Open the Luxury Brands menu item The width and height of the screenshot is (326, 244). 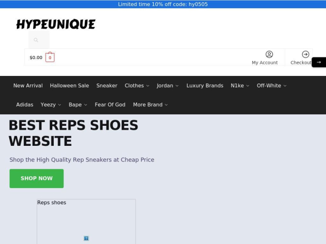[x=205, y=86]
